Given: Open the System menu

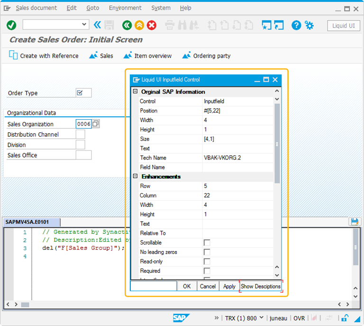Looking at the screenshot, I should pyautogui.click(x=161, y=8).
